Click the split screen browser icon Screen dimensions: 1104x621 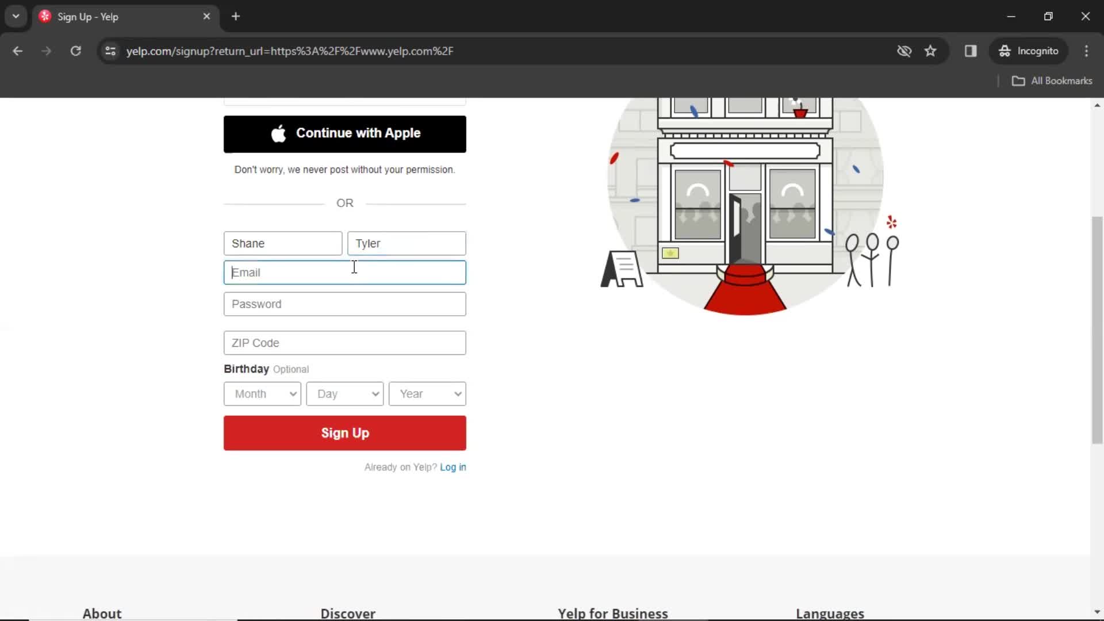click(971, 51)
